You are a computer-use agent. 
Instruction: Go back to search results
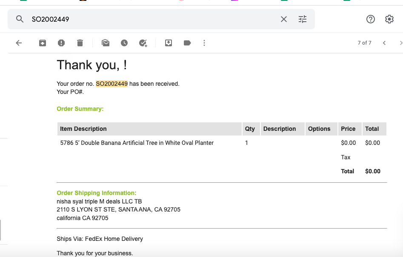(x=19, y=43)
